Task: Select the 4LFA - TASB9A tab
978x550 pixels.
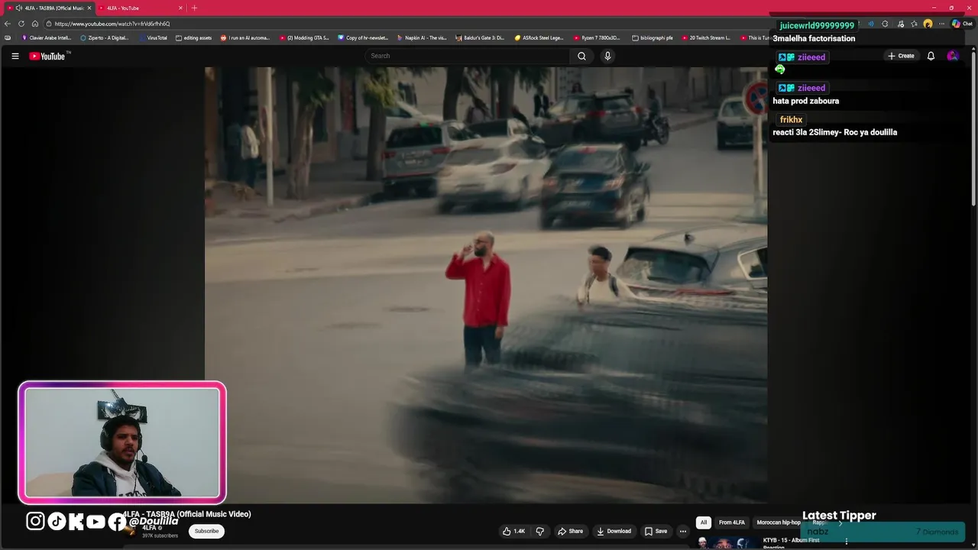Action: 47,8
